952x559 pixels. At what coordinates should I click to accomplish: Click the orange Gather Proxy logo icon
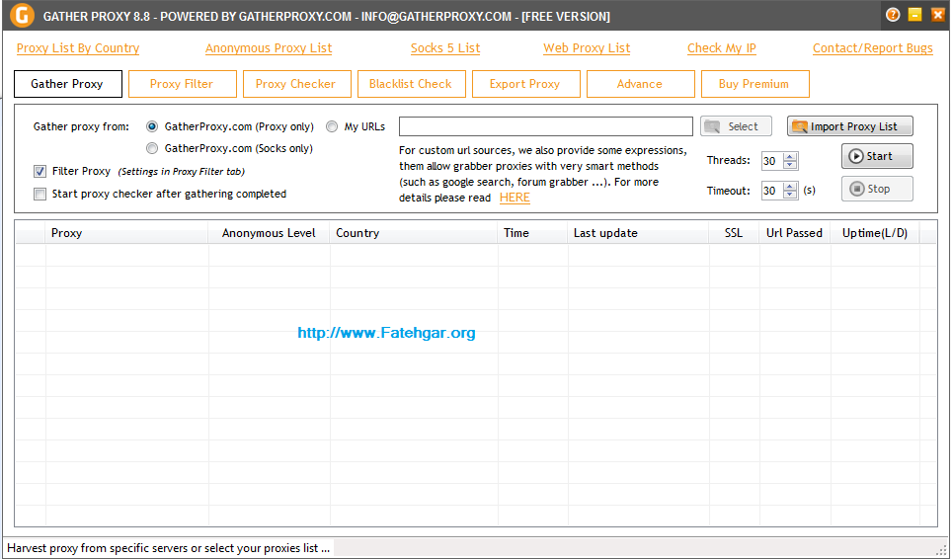coord(23,16)
